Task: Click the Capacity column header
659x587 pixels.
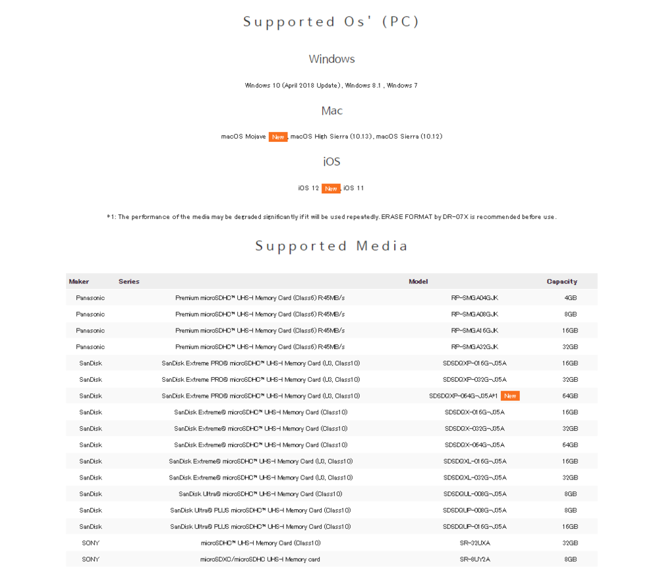Action: tap(561, 282)
